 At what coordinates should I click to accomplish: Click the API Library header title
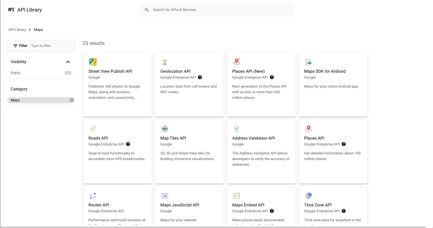(x=29, y=10)
